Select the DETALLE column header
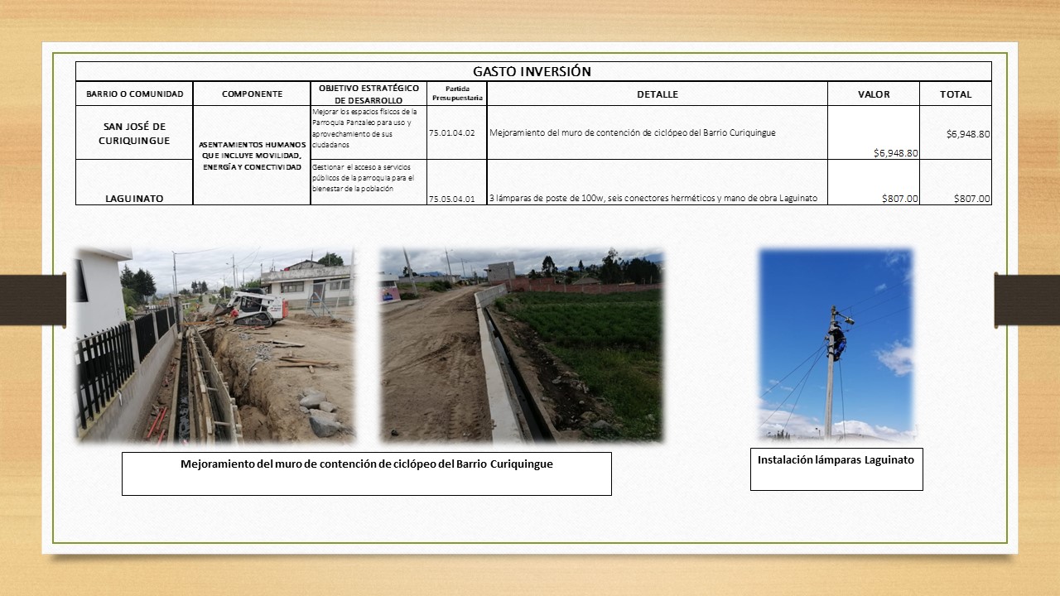 point(657,94)
